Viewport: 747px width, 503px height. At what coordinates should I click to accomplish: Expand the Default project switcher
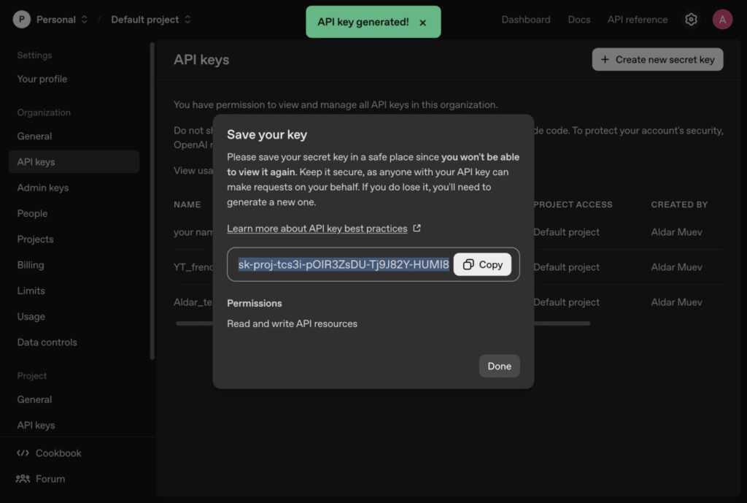pyautogui.click(x=187, y=20)
